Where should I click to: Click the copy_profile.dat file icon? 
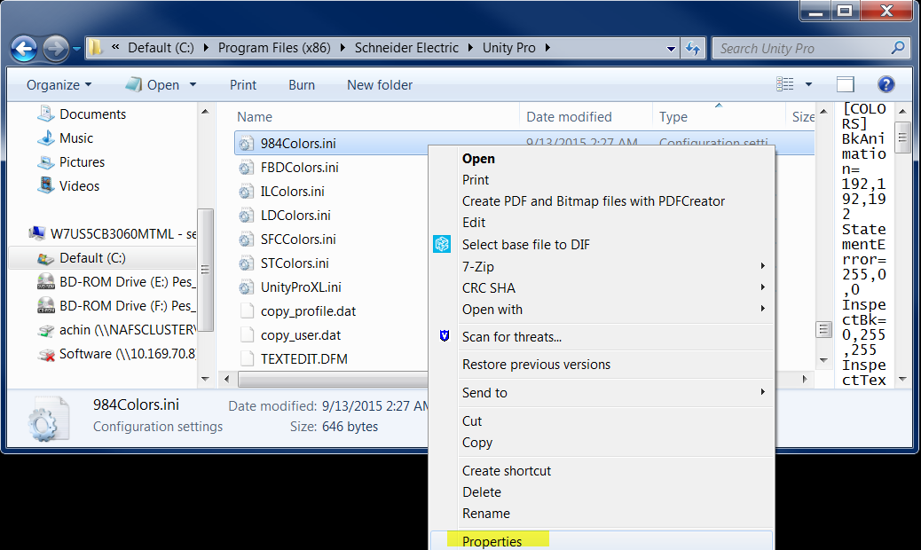tap(248, 311)
